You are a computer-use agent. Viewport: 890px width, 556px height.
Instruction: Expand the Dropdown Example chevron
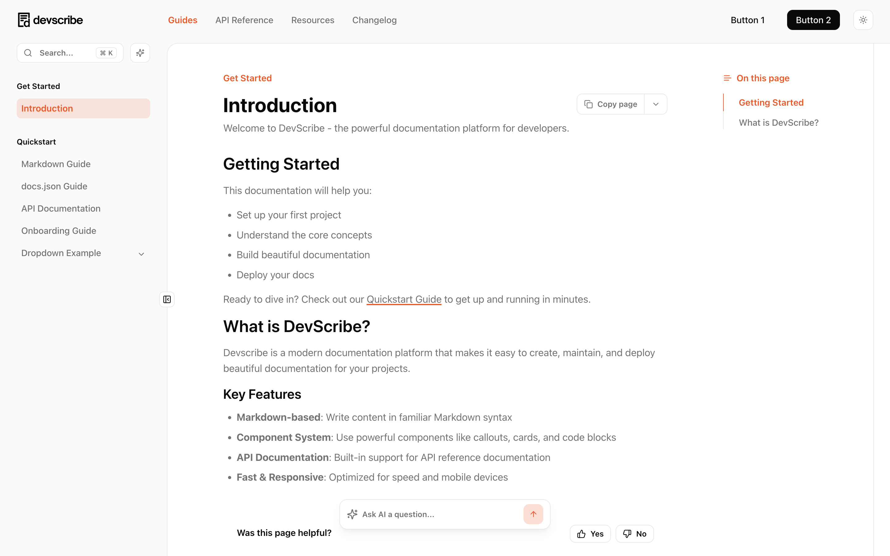click(141, 254)
